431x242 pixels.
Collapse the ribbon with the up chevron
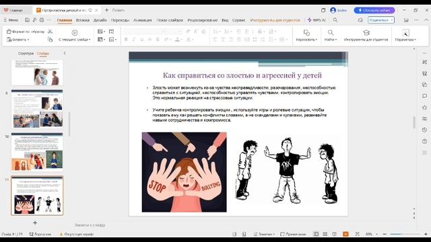point(426,20)
